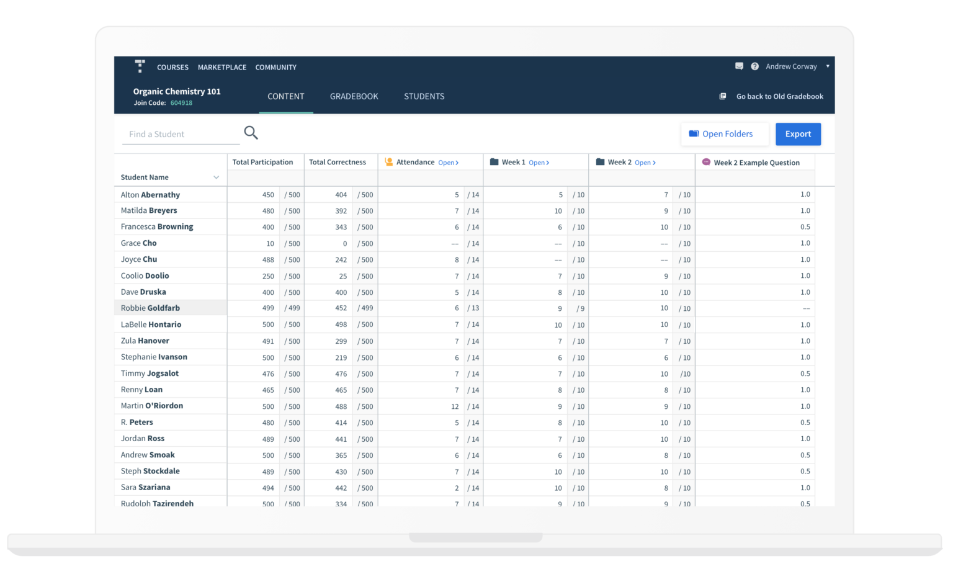953x582 pixels.
Task: Click the gradebook pages icon beside Old Gradebook
Action: pyautogui.click(x=723, y=96)
